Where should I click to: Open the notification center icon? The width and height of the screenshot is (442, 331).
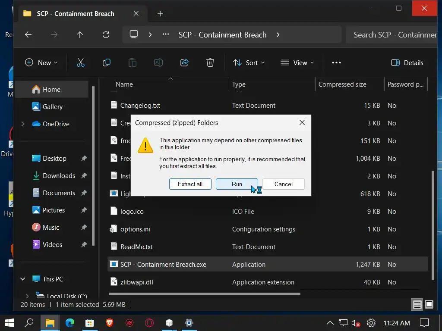pos(424,323)
